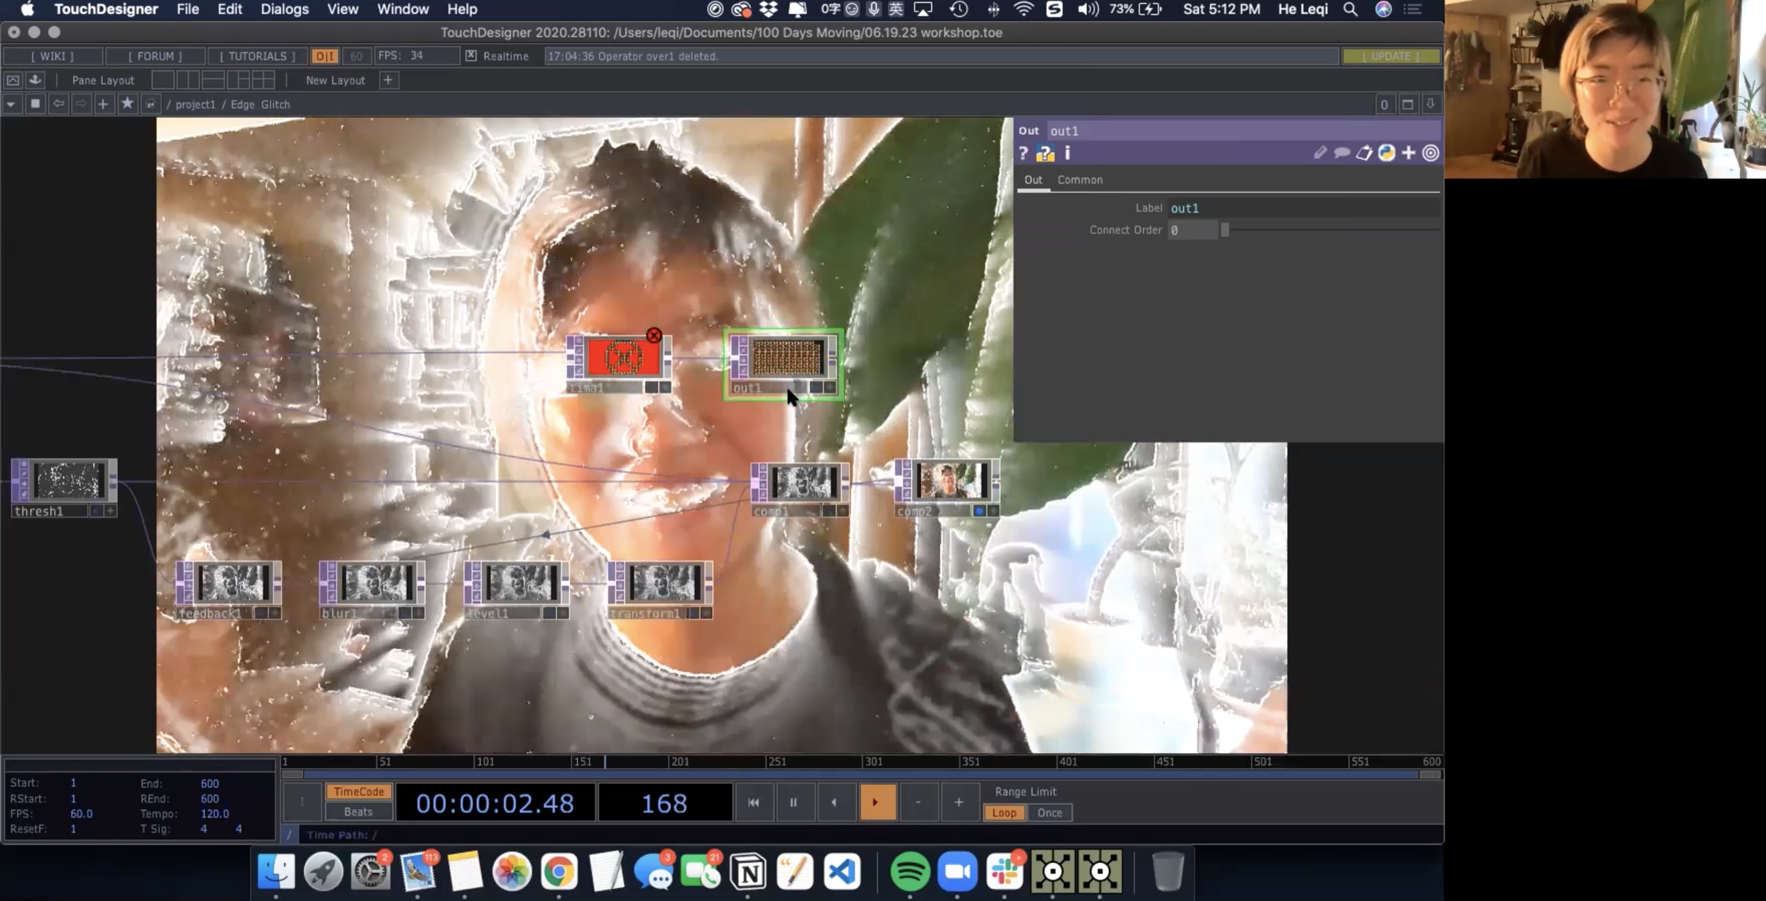Toggle the orange O|I power button
The width and height of the screenshot is (1766, 901).
click(x=325, y=56)
